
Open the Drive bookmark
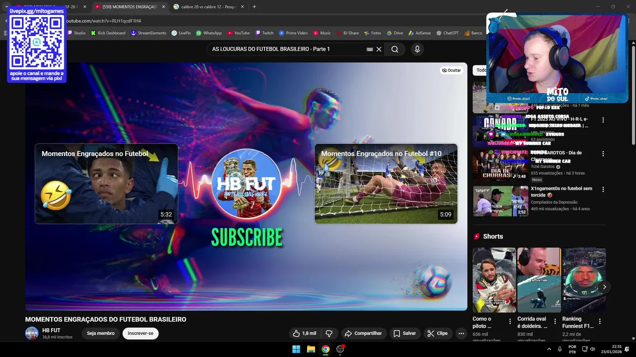tap(395, 33)
